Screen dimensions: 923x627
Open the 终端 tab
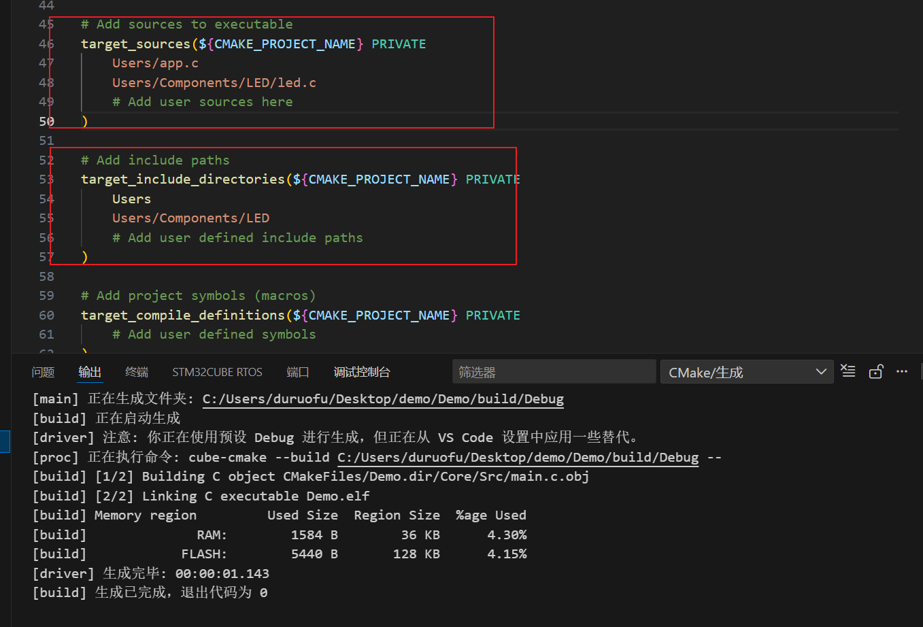click(x=137, y=372)
